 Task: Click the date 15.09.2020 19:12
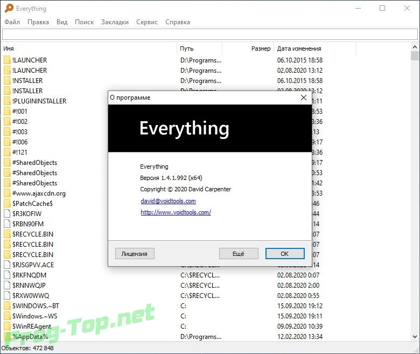[300, 306]
